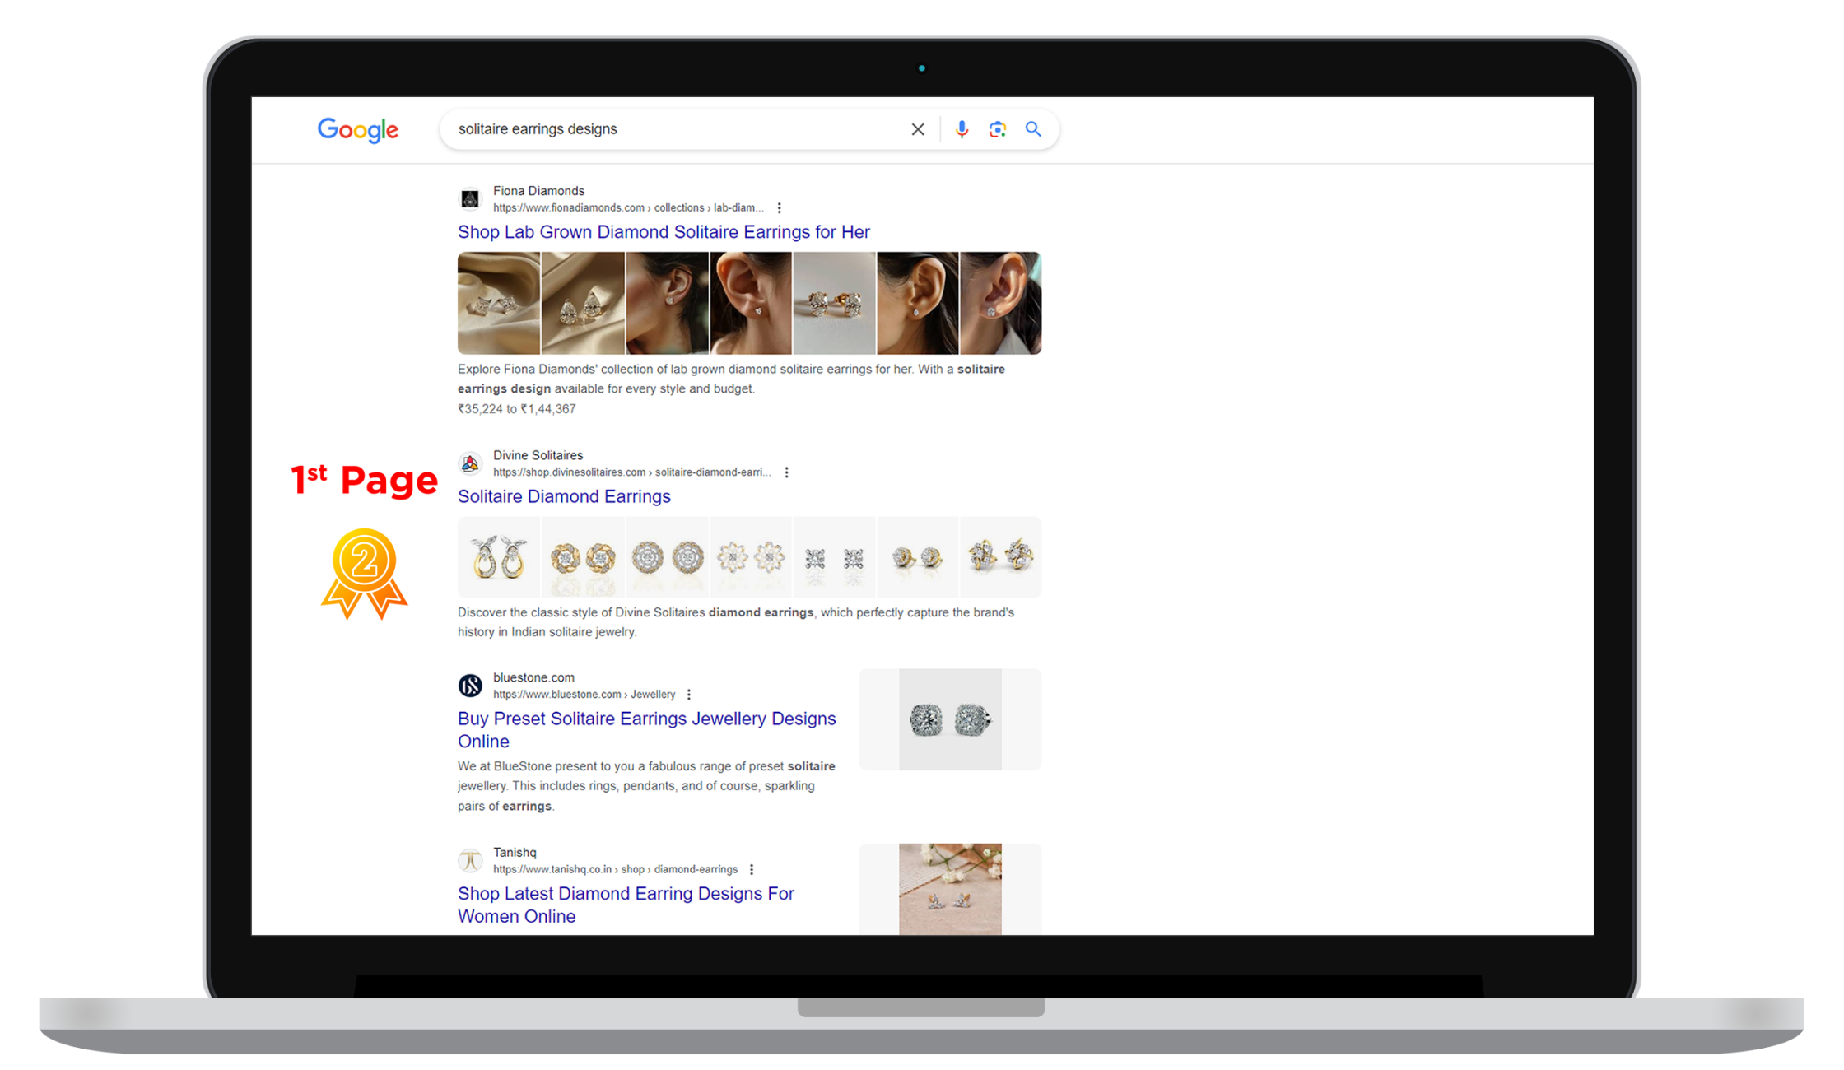This screenshot has height=1070, width=1844.
Task: Click the magnifying glass search icon
Action: pyautogui.click(x=1033, y=129)
